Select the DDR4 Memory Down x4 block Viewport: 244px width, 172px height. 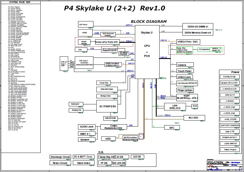coord(198,33)
